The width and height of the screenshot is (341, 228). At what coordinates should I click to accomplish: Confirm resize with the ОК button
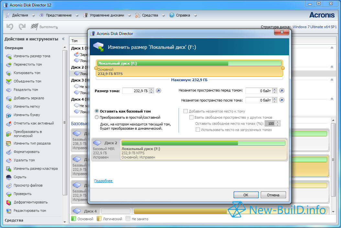coord(246,195)
